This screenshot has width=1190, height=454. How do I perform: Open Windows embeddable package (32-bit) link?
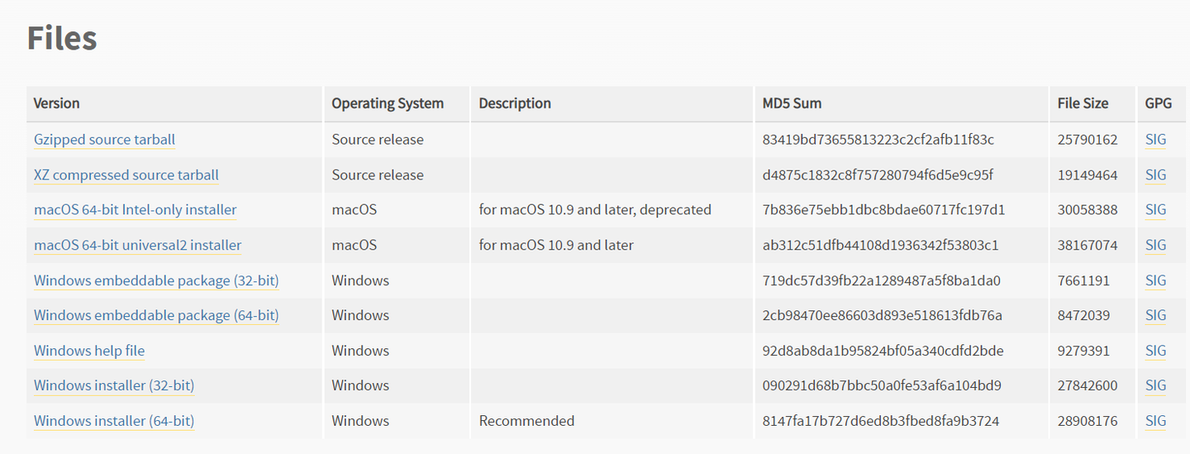(156, 280)
